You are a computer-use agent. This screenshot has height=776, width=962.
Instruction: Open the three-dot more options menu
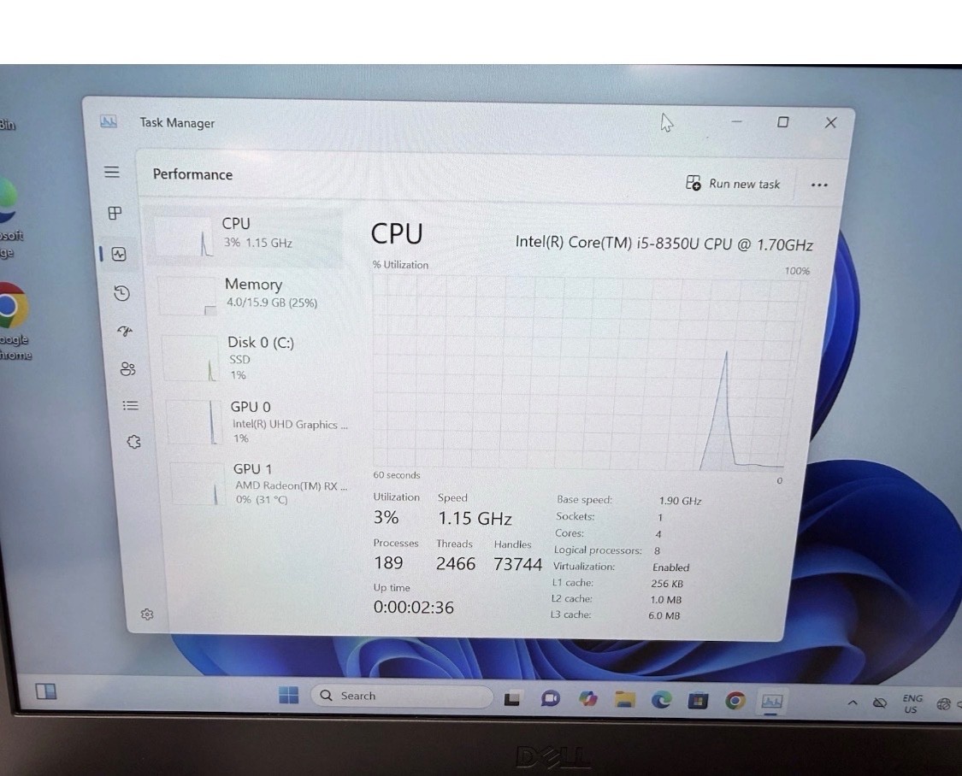819,185
